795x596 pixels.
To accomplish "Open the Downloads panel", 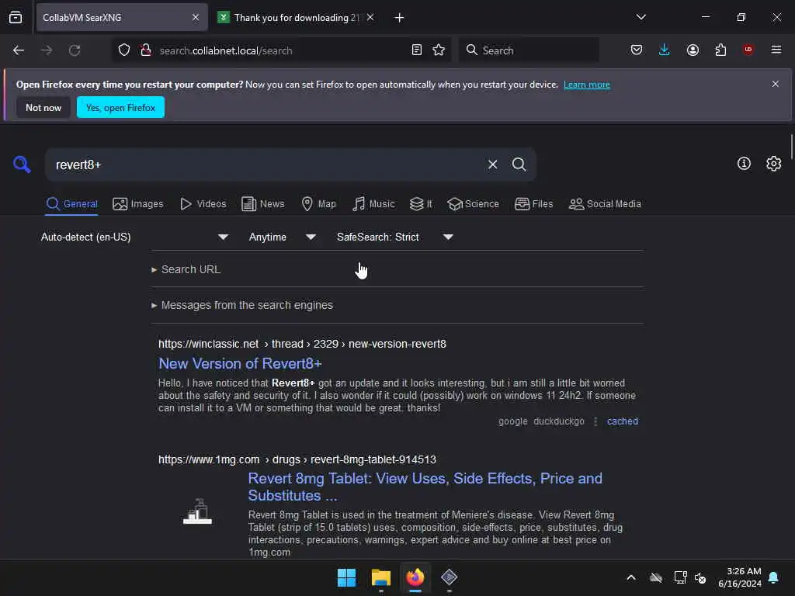I will [665, 50].
